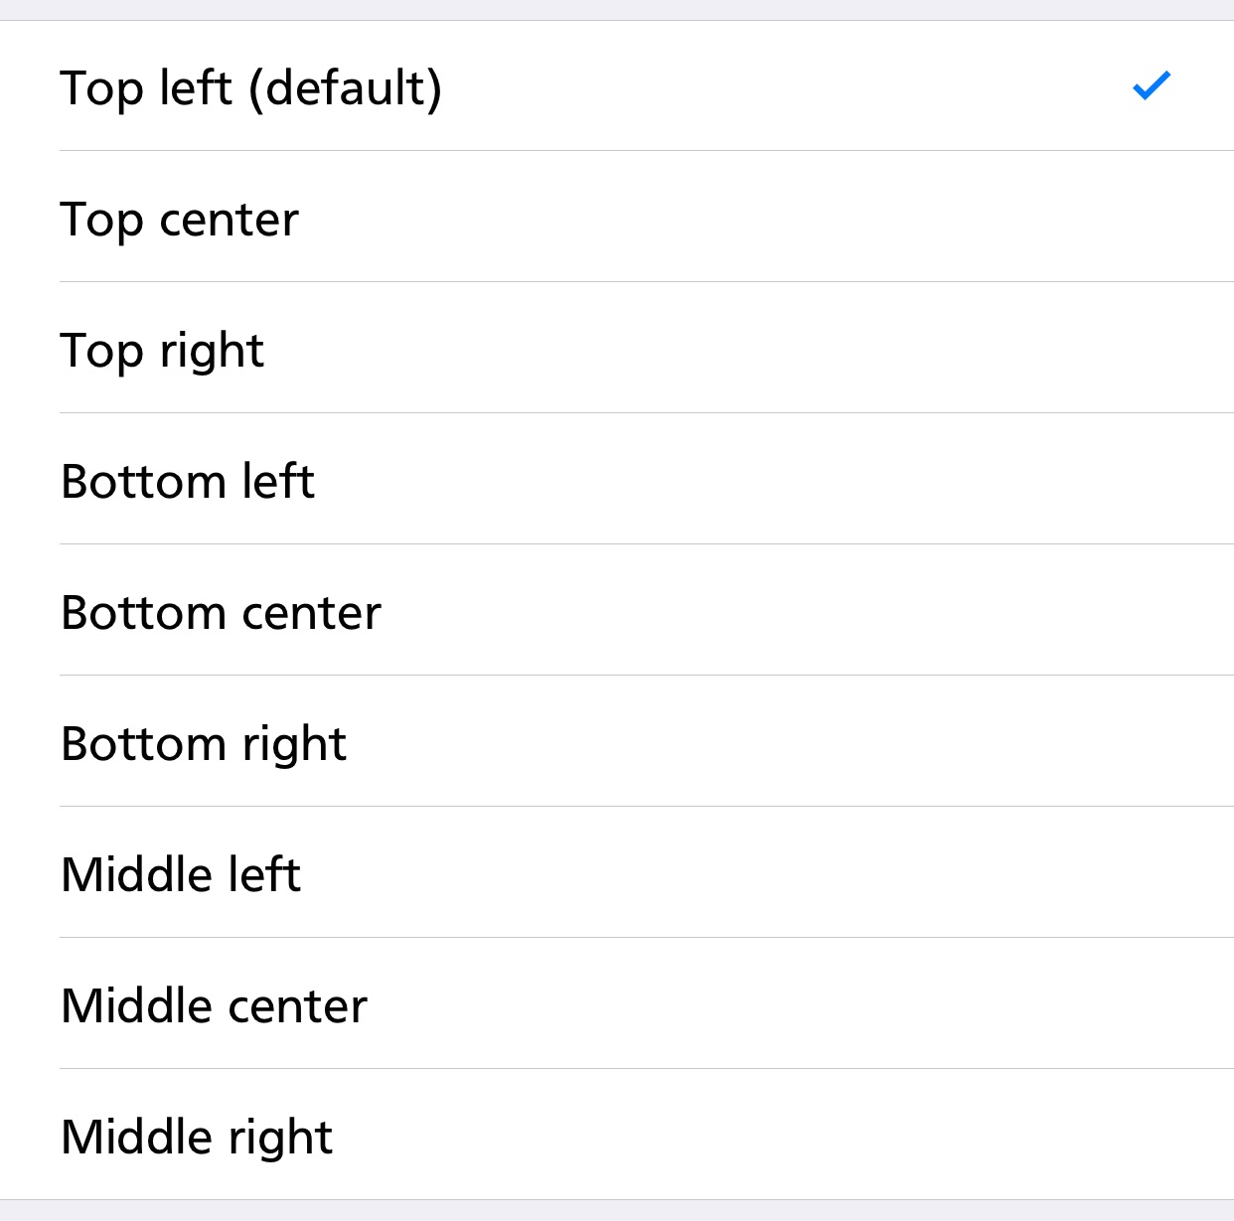Screen dimensions: 1234x1221
Task: Choose the Bottom right position
Action: pos(617,742)
